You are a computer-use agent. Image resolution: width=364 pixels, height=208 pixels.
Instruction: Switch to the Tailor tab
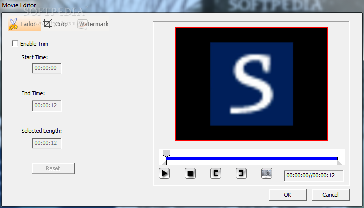24,24
